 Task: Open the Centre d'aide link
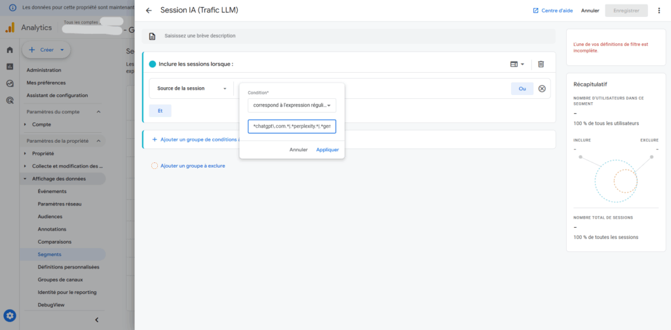pyautogui.click(x=554, y=10)
